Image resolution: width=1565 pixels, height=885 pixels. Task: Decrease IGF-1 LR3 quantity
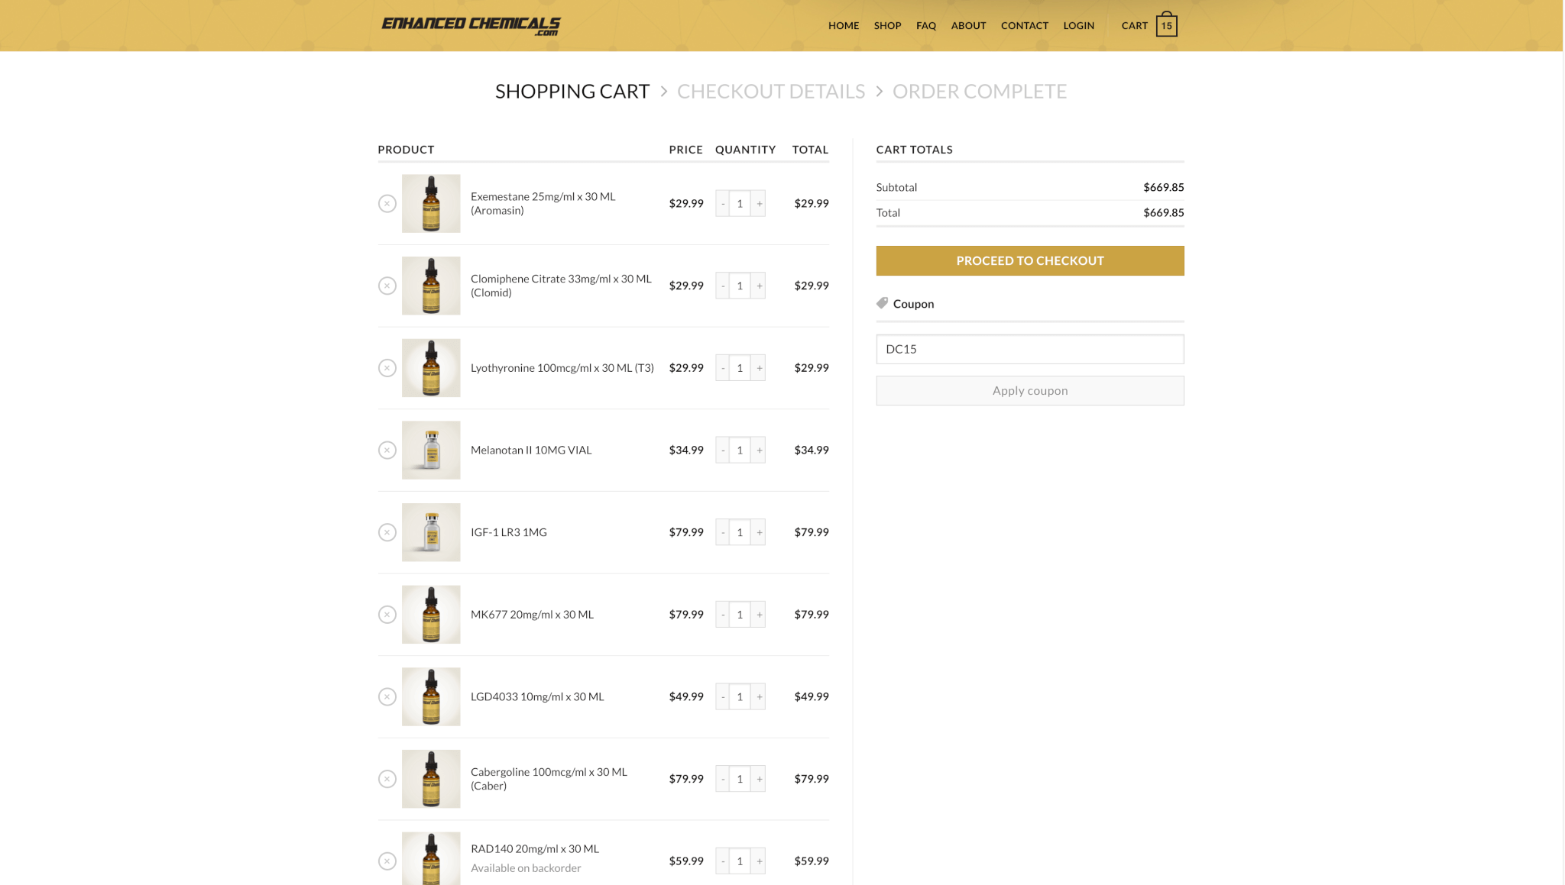coord(722,532)
